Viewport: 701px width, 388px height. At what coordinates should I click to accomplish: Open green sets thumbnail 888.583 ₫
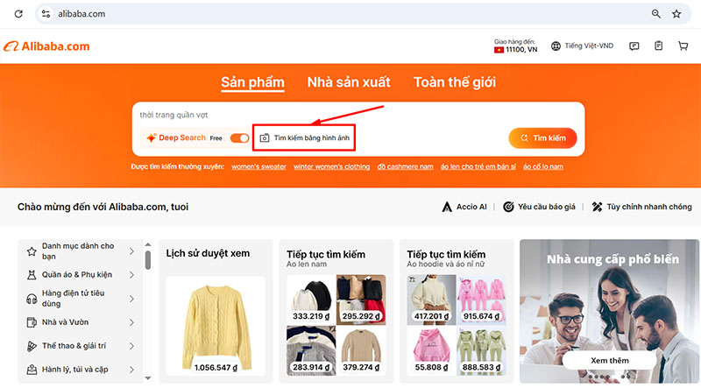click(481, 351)
